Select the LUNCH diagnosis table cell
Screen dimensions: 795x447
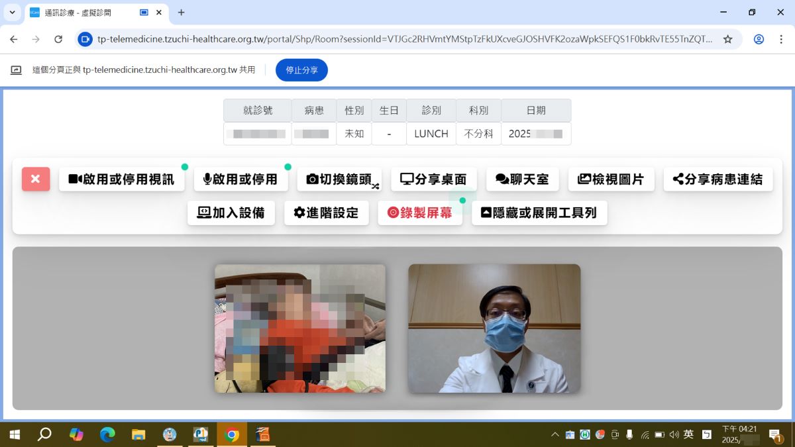(431, 133)
